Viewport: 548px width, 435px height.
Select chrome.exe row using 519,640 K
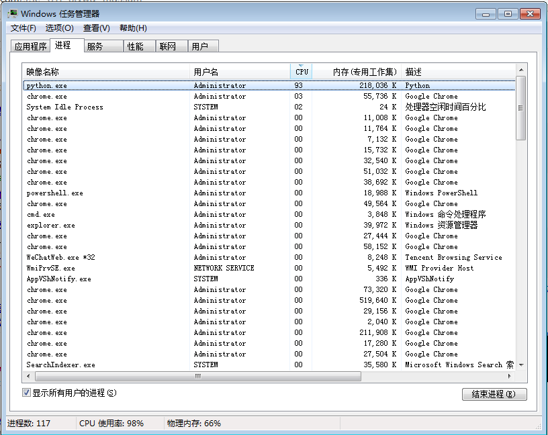point(269,300)
